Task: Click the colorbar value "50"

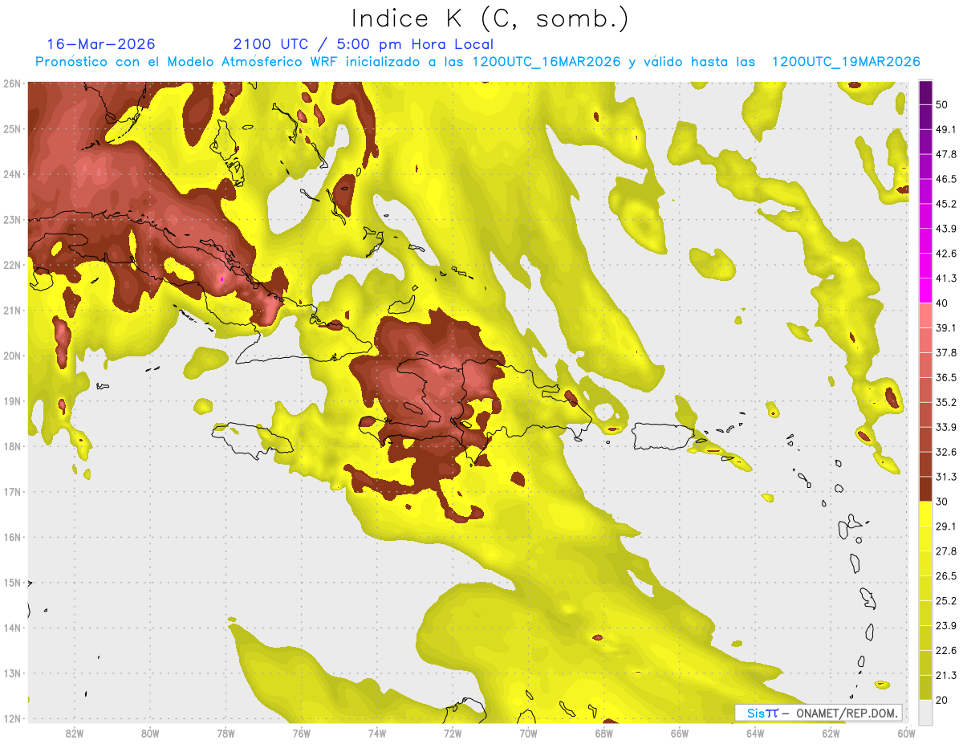Action: [x=942, y=104]
